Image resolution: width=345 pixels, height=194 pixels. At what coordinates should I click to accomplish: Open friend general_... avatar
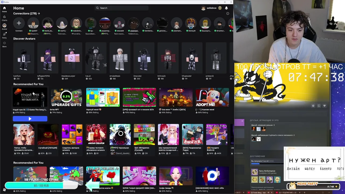click(x=162, y=23)
